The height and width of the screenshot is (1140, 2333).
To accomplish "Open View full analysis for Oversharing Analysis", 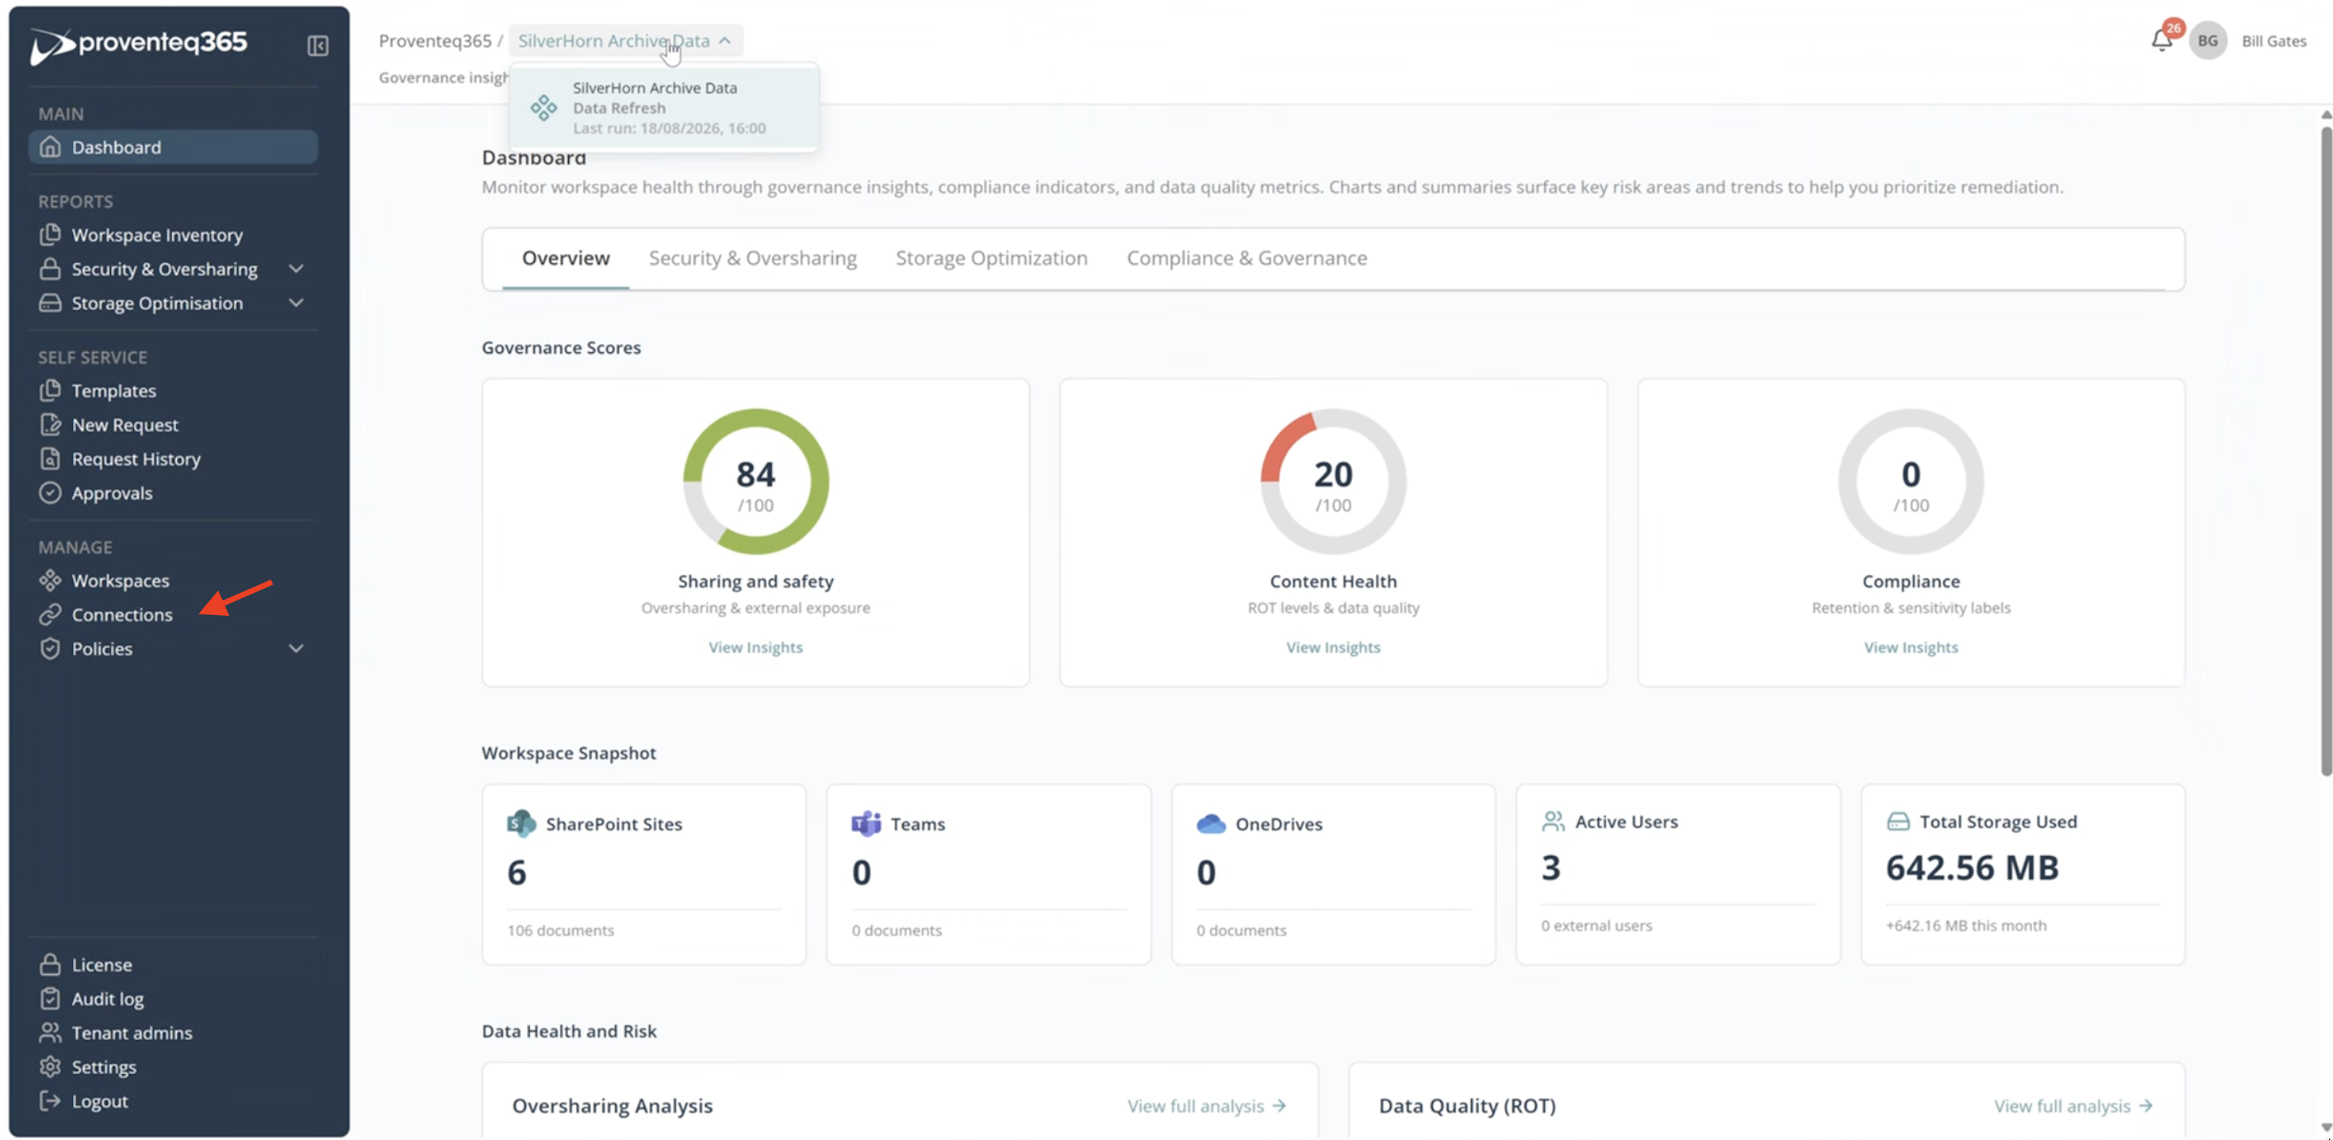I will (x=1206, y=1105).
